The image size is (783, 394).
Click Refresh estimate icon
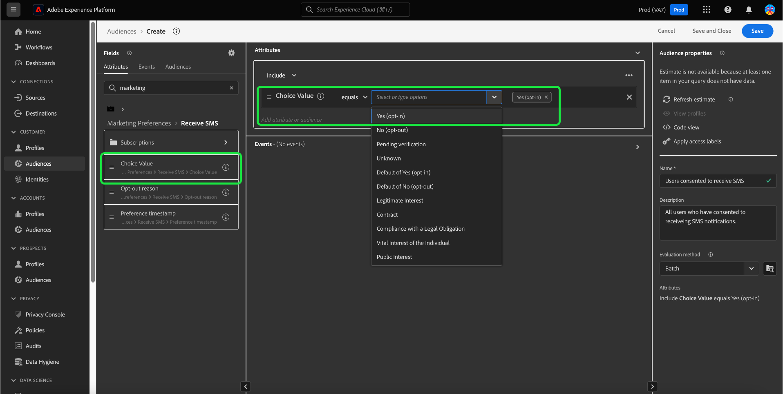[x=667, y=100]
